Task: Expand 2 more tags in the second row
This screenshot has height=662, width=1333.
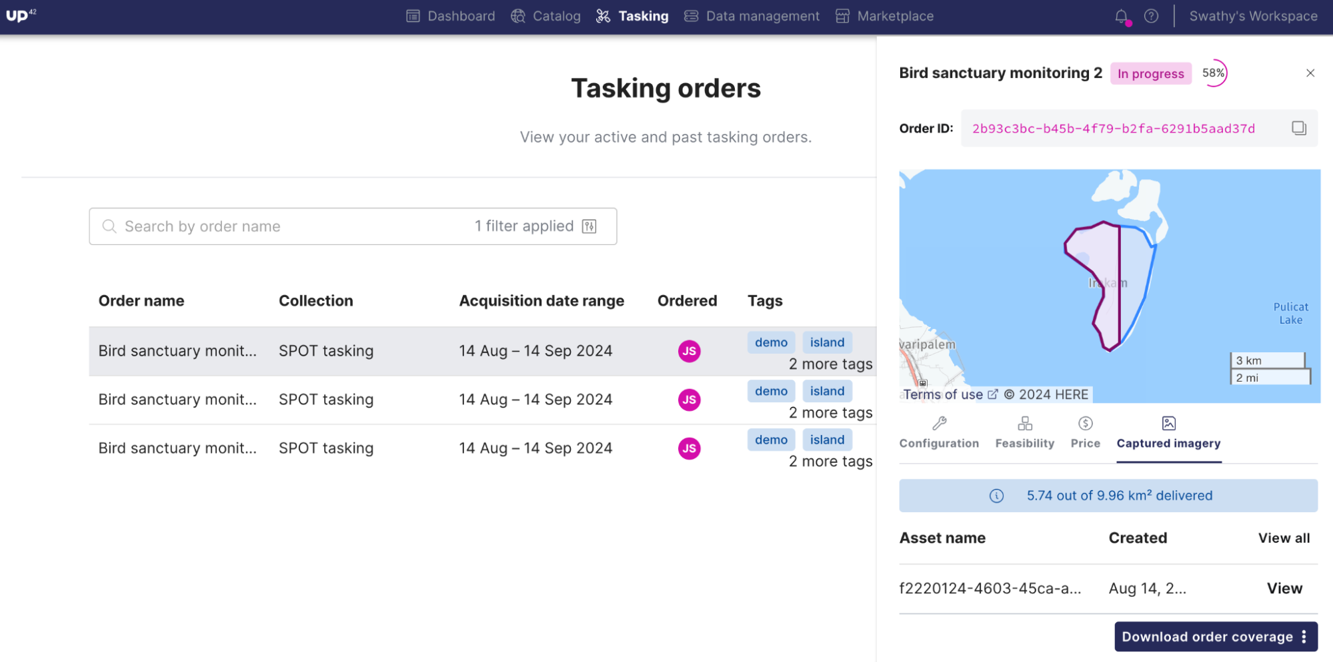Action: tap(830, 413)
